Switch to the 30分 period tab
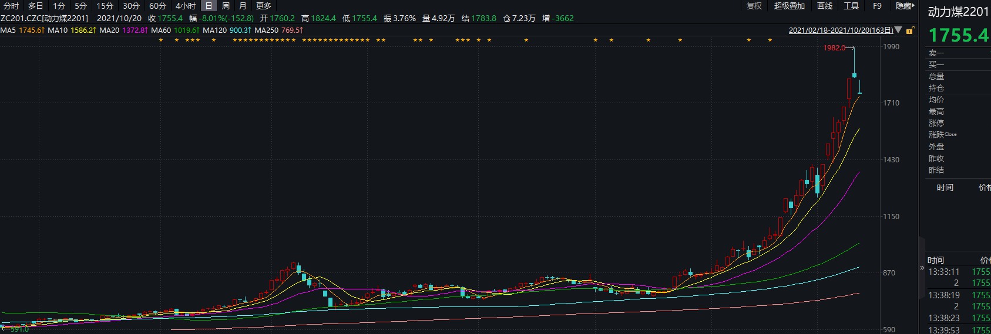 [131, 6]
